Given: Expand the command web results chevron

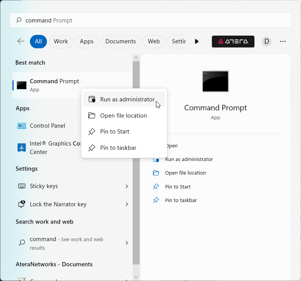Looking at the screenshot, I should [x=126, y=243].
